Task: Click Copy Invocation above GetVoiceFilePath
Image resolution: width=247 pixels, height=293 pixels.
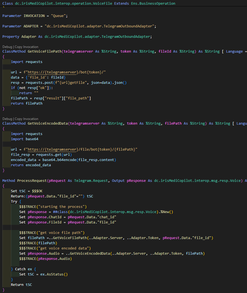Action: click(x=27, y=47)
